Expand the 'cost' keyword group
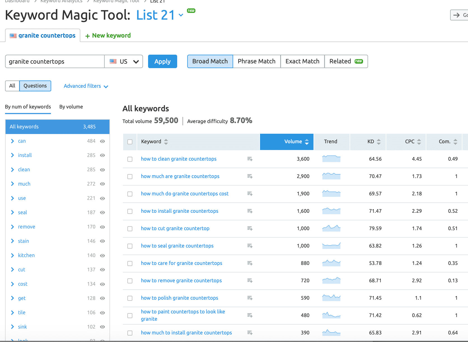468x342 pixels. 12,284
